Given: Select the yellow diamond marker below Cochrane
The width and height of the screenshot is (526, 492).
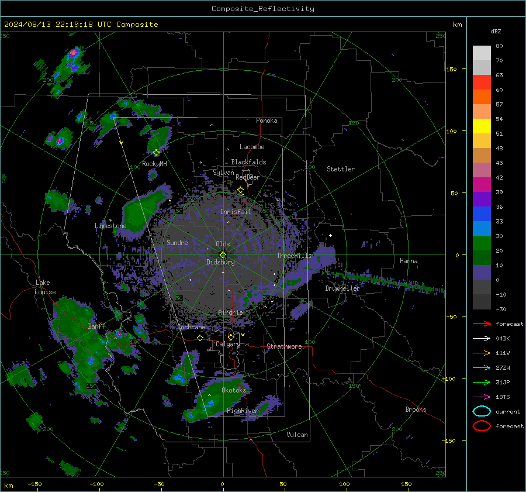Looking at the screenshot, I should [x=200, y=338].
